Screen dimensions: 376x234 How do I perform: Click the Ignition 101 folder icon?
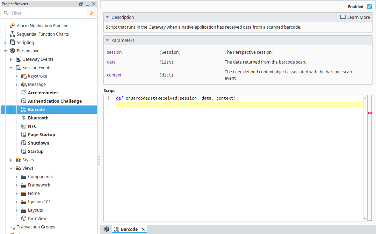23,202
